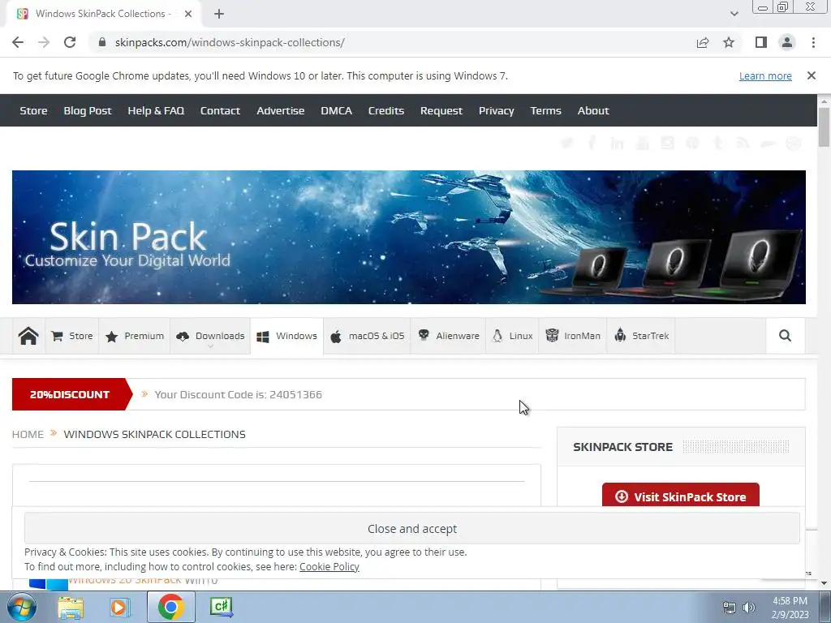Open Store in top menu
The height and width of the screenshot is (623, 831).
pyautogui.click(x=33, y=110)
